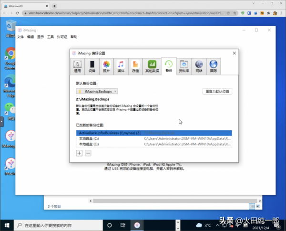Select the first 本地磁盘 (C:) backup location row
Image resolution: width=286 pixels, height=231 pixels.
[x=154, y=138]
